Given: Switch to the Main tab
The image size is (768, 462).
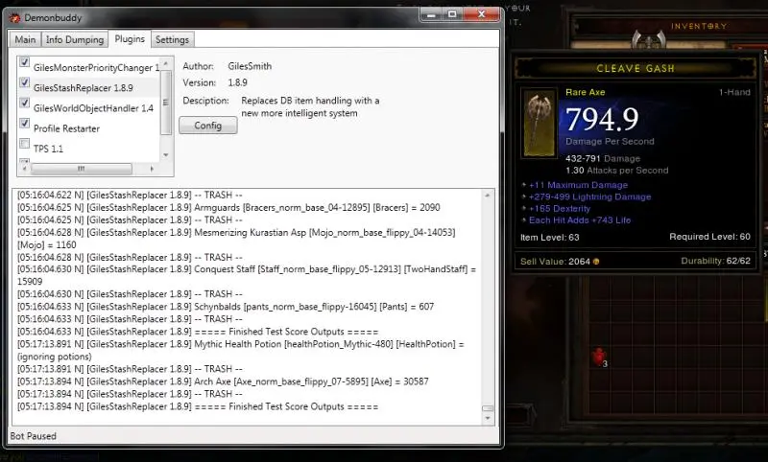Looking at the screenshot, I should point(25,39).
